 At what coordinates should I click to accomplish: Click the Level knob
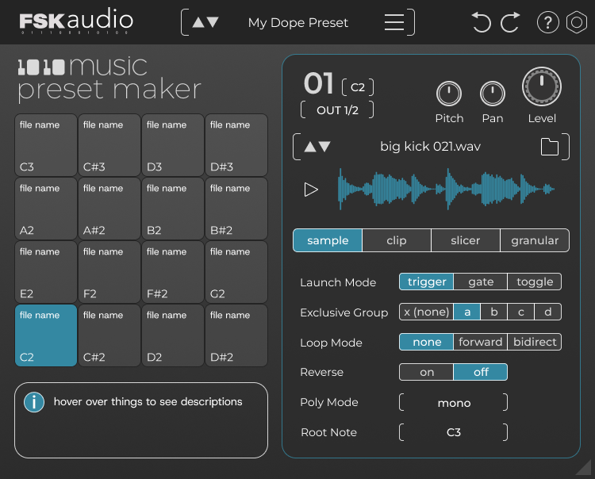tap(541, 88)
